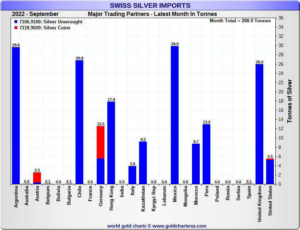Viewport: 300px width, 230px height.
Task: Click the 'France' axis label
Action: 90,194
